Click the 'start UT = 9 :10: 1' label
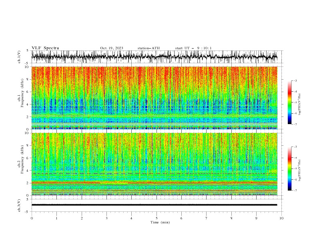 (x=193, y=48)
